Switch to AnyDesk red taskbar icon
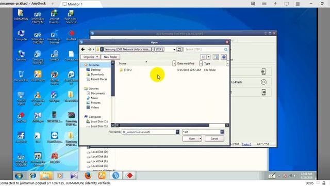 click(x=129, y=176)
